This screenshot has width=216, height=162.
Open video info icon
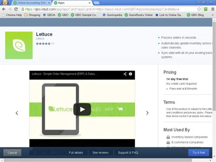130,74
